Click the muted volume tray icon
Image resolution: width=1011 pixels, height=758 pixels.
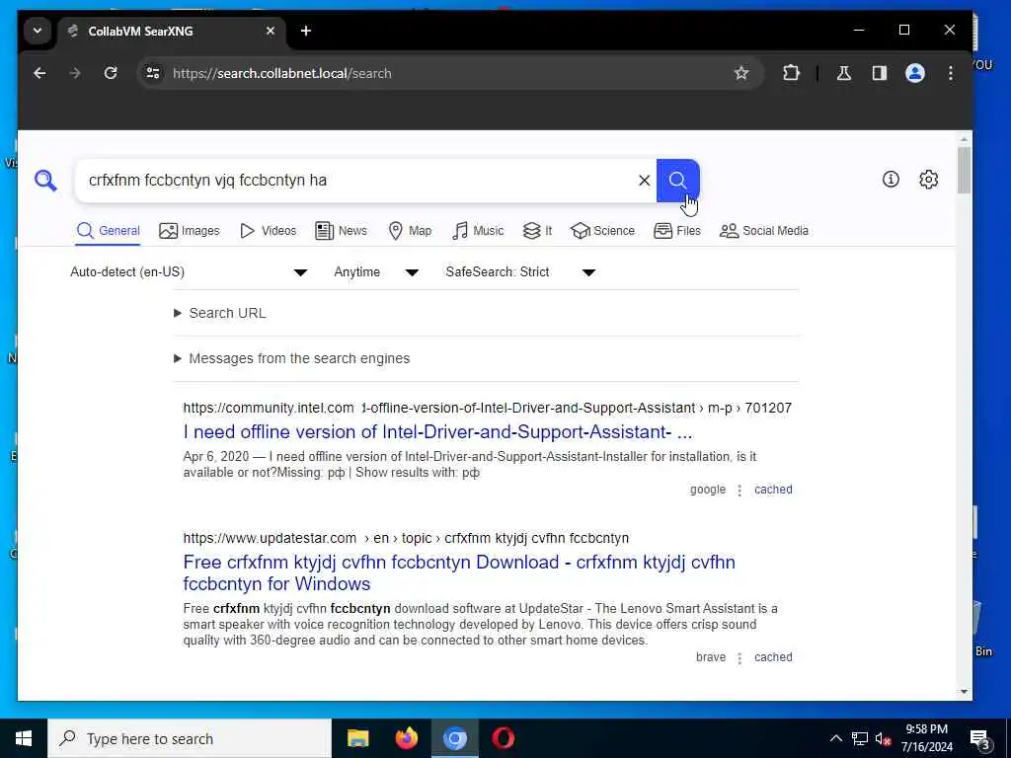pos(883,738)
